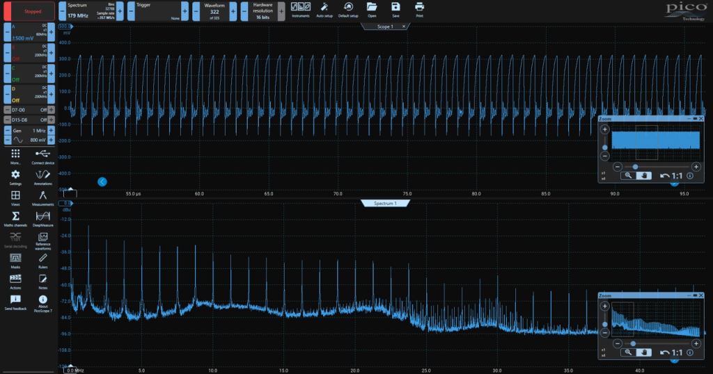Enable channel C
The height and width of the screenshot is (374, 713).
point(29,73)
